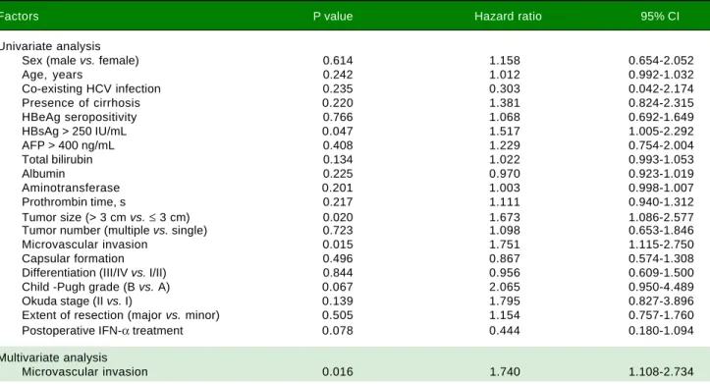Image resolution: width=710 pixels, height=384 pixels.
Task: Select hazard ratio 0.303 for HCV infection
Action: pyautogui.click(x=505, y=88)
